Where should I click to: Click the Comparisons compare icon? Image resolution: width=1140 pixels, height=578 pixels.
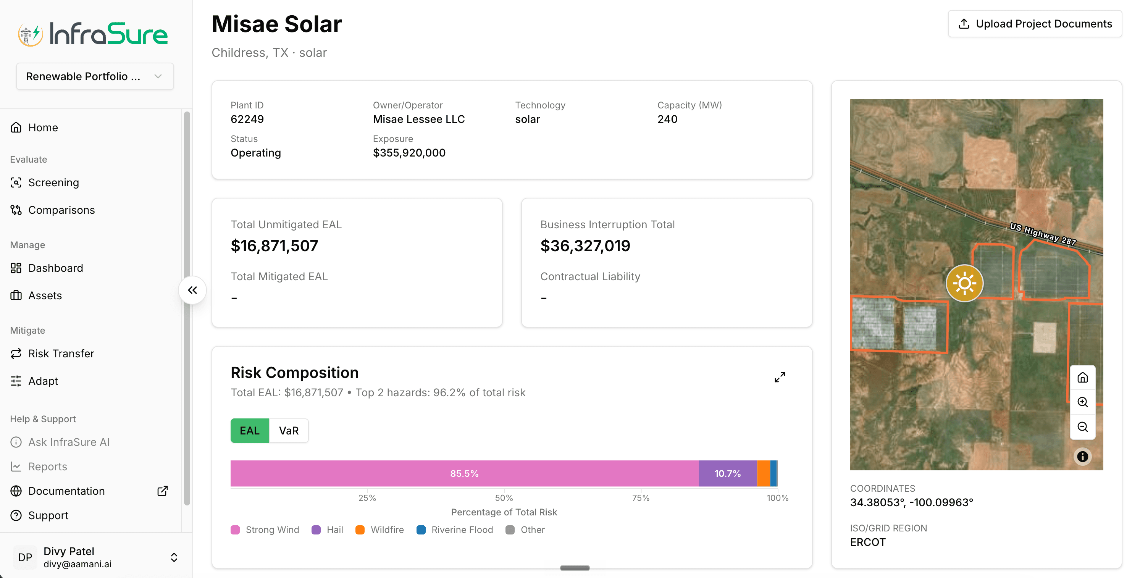[16, 210]
